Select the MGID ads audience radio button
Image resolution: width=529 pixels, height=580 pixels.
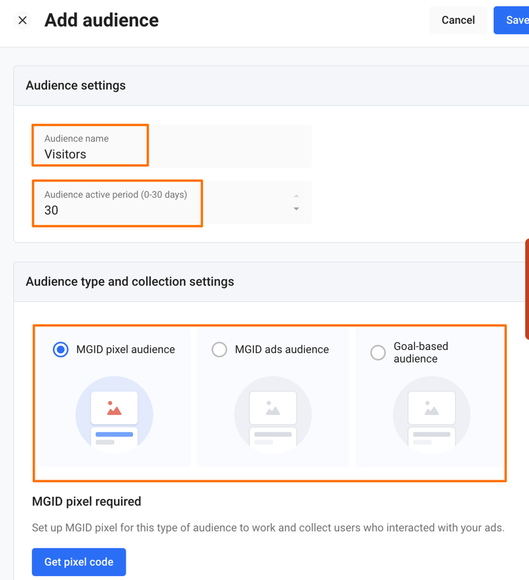[219, 349]
